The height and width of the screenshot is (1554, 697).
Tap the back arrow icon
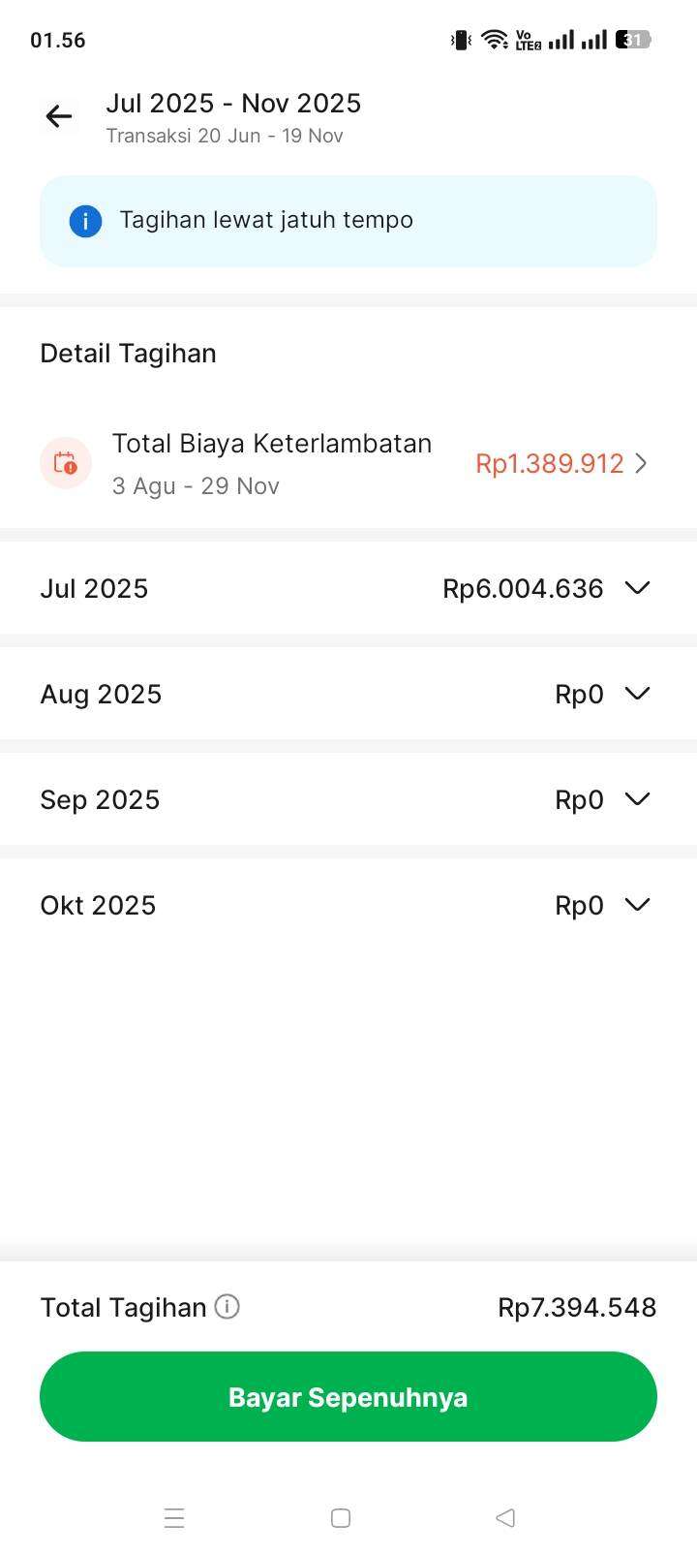[x=59, y=117]
